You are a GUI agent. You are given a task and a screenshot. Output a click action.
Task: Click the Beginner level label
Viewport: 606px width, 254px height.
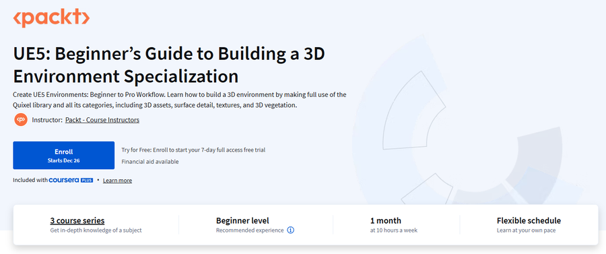[242, 221]
